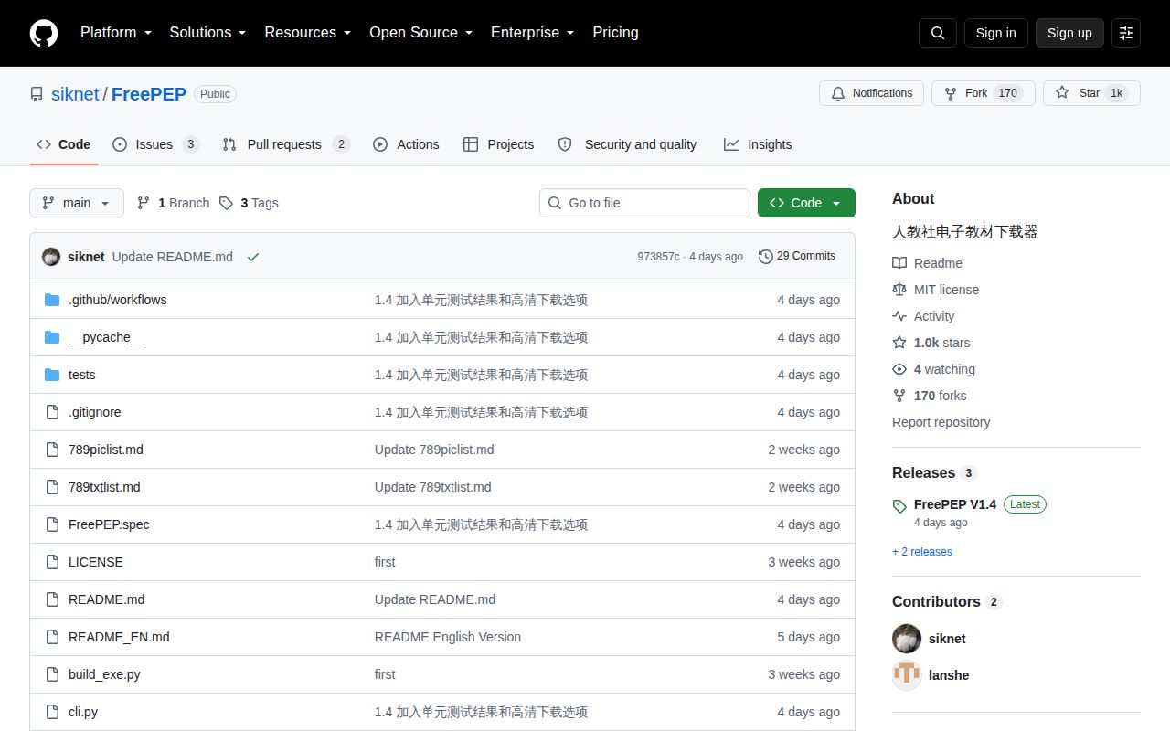
Task: Click the __pycache__ folder icon
Action: click(52, 337)
